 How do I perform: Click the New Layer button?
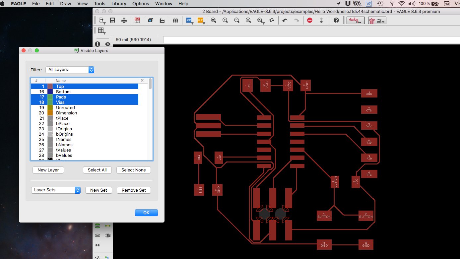[48, 170]
